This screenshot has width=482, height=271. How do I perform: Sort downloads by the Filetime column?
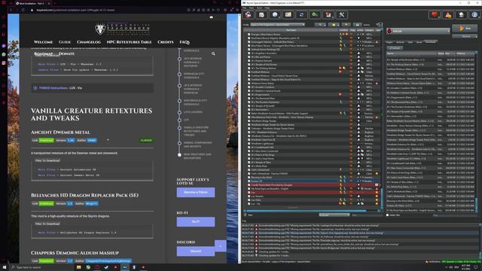465,53
